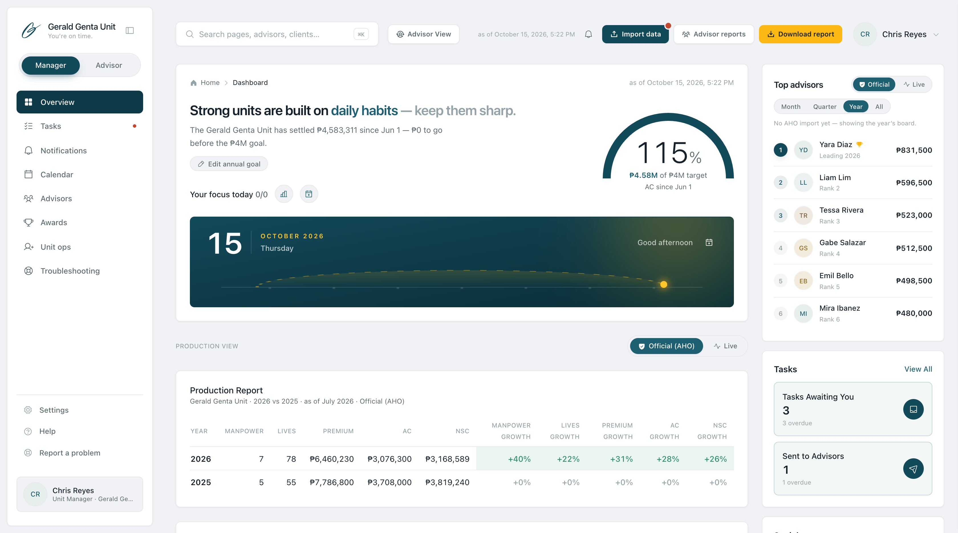Click the Advisor View button
The height and width of the screenshot is (533, 958).
[x=424, y=34]
